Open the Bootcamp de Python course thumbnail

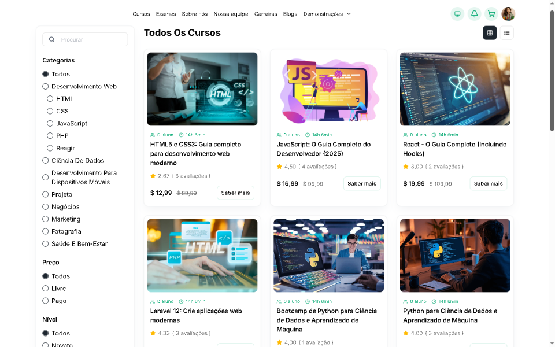[x=328, y=256]
